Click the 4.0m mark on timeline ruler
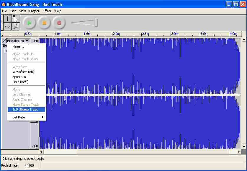Image resolution: width=247 pixels, height=171 pixels. coord(233,34)
